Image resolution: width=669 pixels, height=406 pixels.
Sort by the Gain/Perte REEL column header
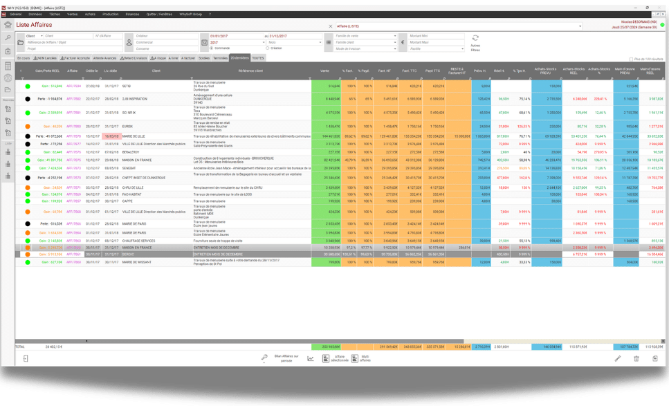coord(47,71)
